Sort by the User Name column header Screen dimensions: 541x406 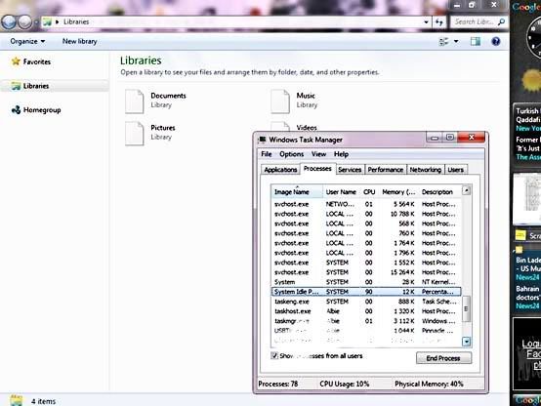click(341, 192)
